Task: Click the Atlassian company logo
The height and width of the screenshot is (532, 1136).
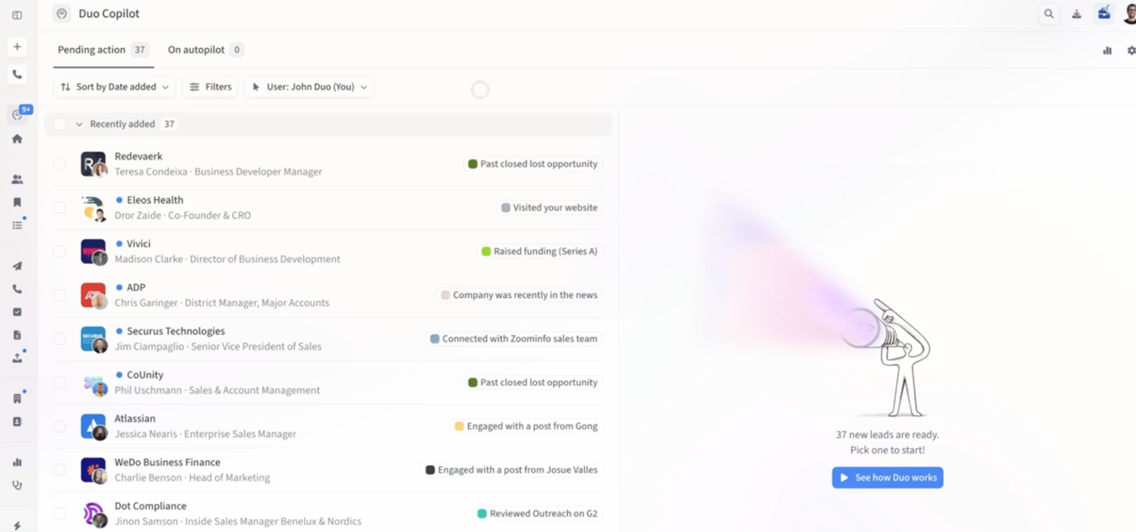Action: click(93, 427)
